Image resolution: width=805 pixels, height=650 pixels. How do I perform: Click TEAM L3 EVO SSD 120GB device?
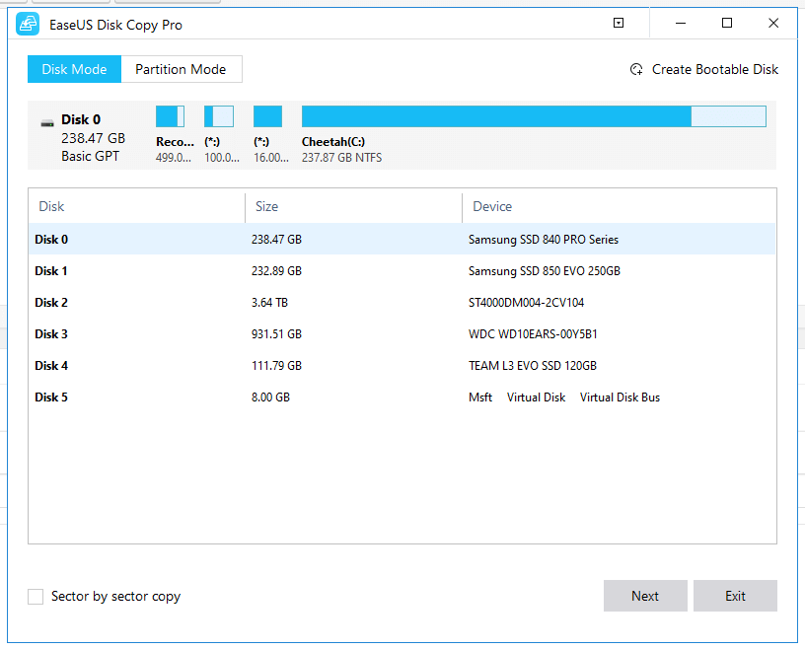click(533, 366)
